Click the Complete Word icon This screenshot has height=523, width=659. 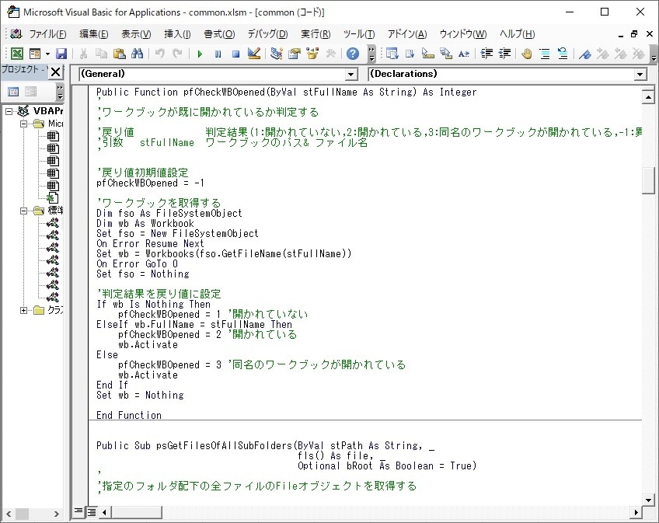click(464, 54)
